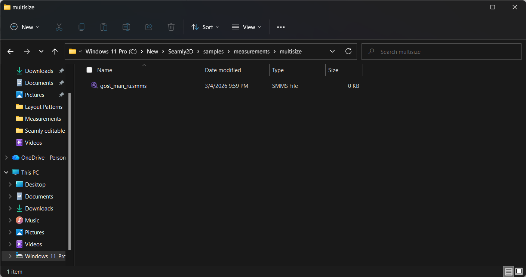This screenshot has height=277, width=526.
Task: Click the New button
Action: (25, 27)
